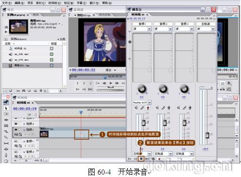Click the Record button in the audio mixer
Viewport: 241px width, 177px height.
(x=159, y=159)
